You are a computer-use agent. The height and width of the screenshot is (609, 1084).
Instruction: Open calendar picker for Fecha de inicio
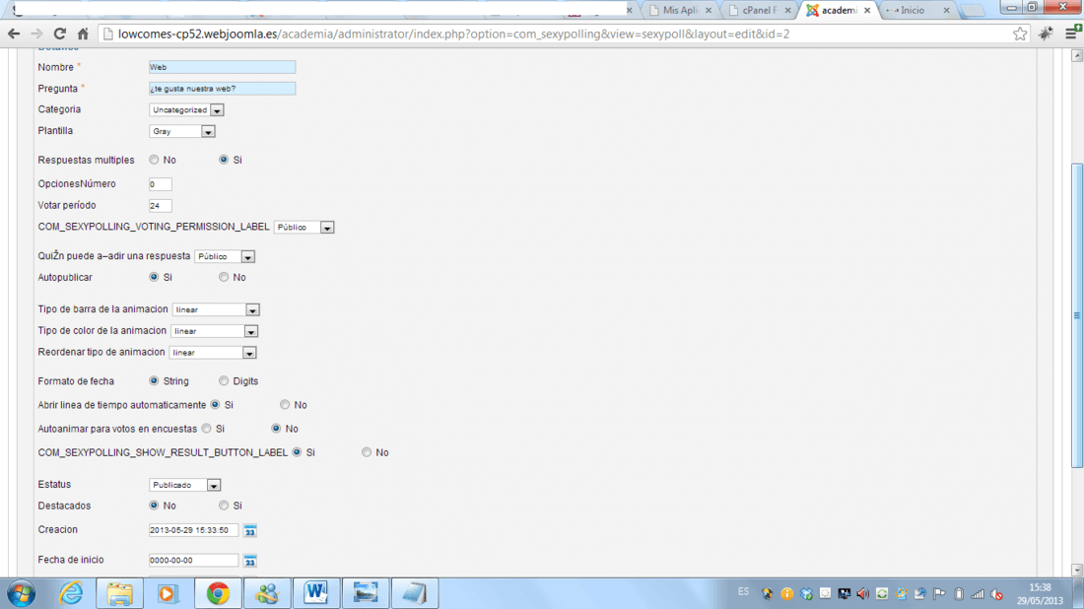tap(249, 561)
